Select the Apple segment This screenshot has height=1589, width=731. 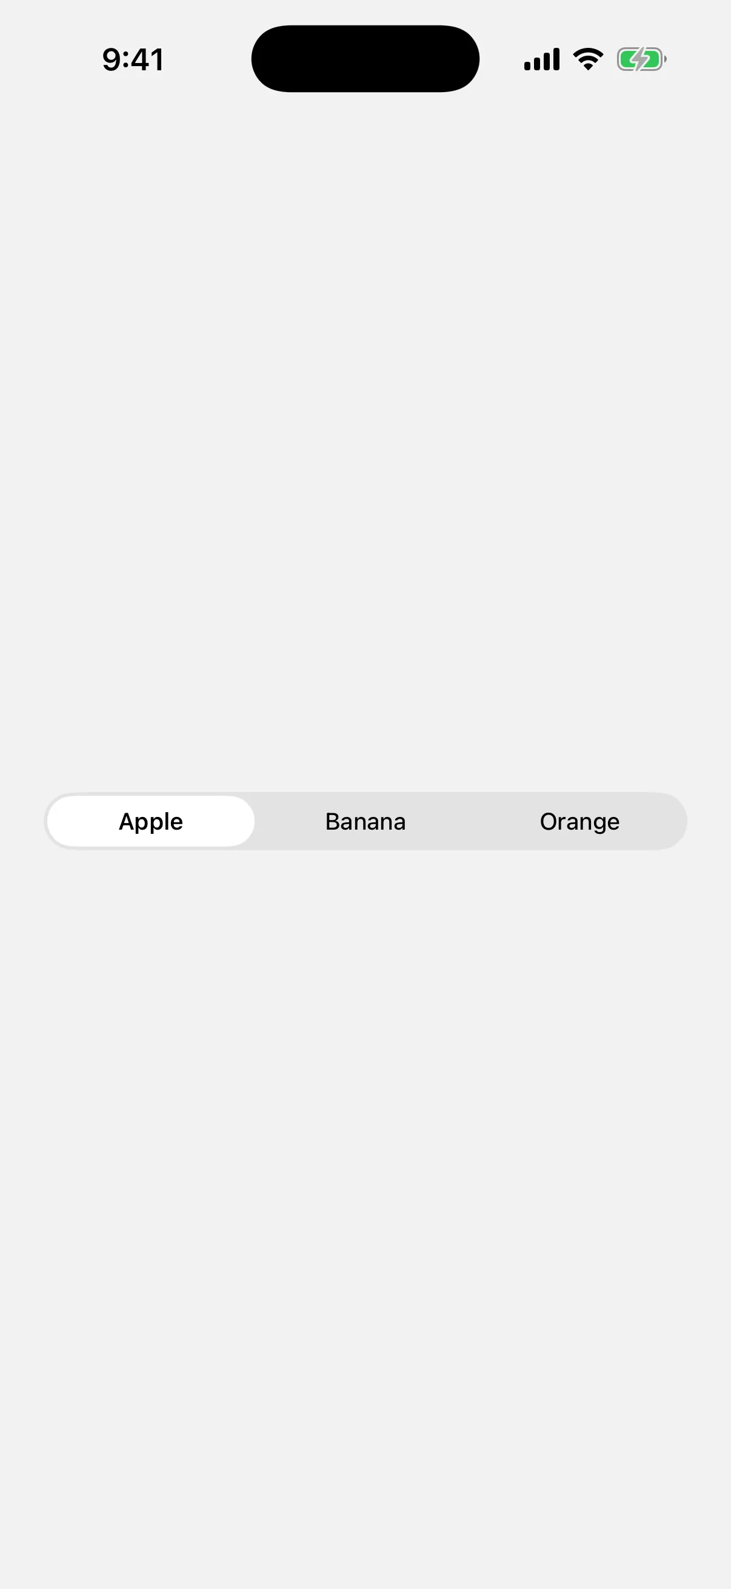[151, 821]
